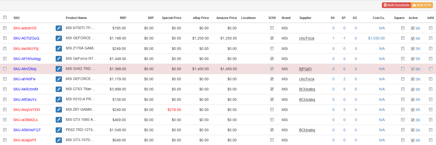This screenshot has width=436, height=145.
Task: Open $1,030.00 cost link
Action: [376, 38]
